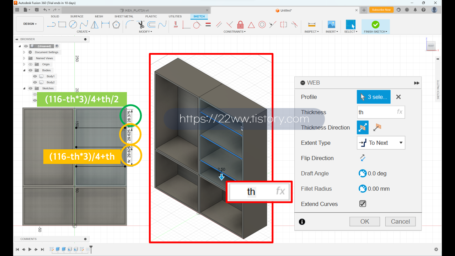Toggle the Extend Curves checkbox

click(x=363, y=204)
